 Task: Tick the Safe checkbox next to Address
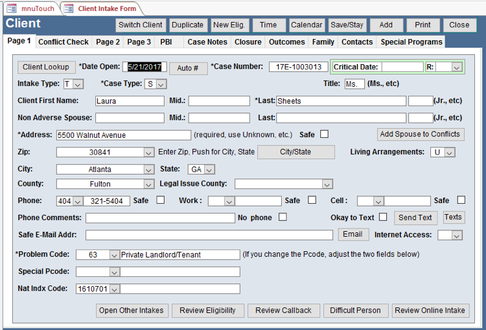pos(325,135)
